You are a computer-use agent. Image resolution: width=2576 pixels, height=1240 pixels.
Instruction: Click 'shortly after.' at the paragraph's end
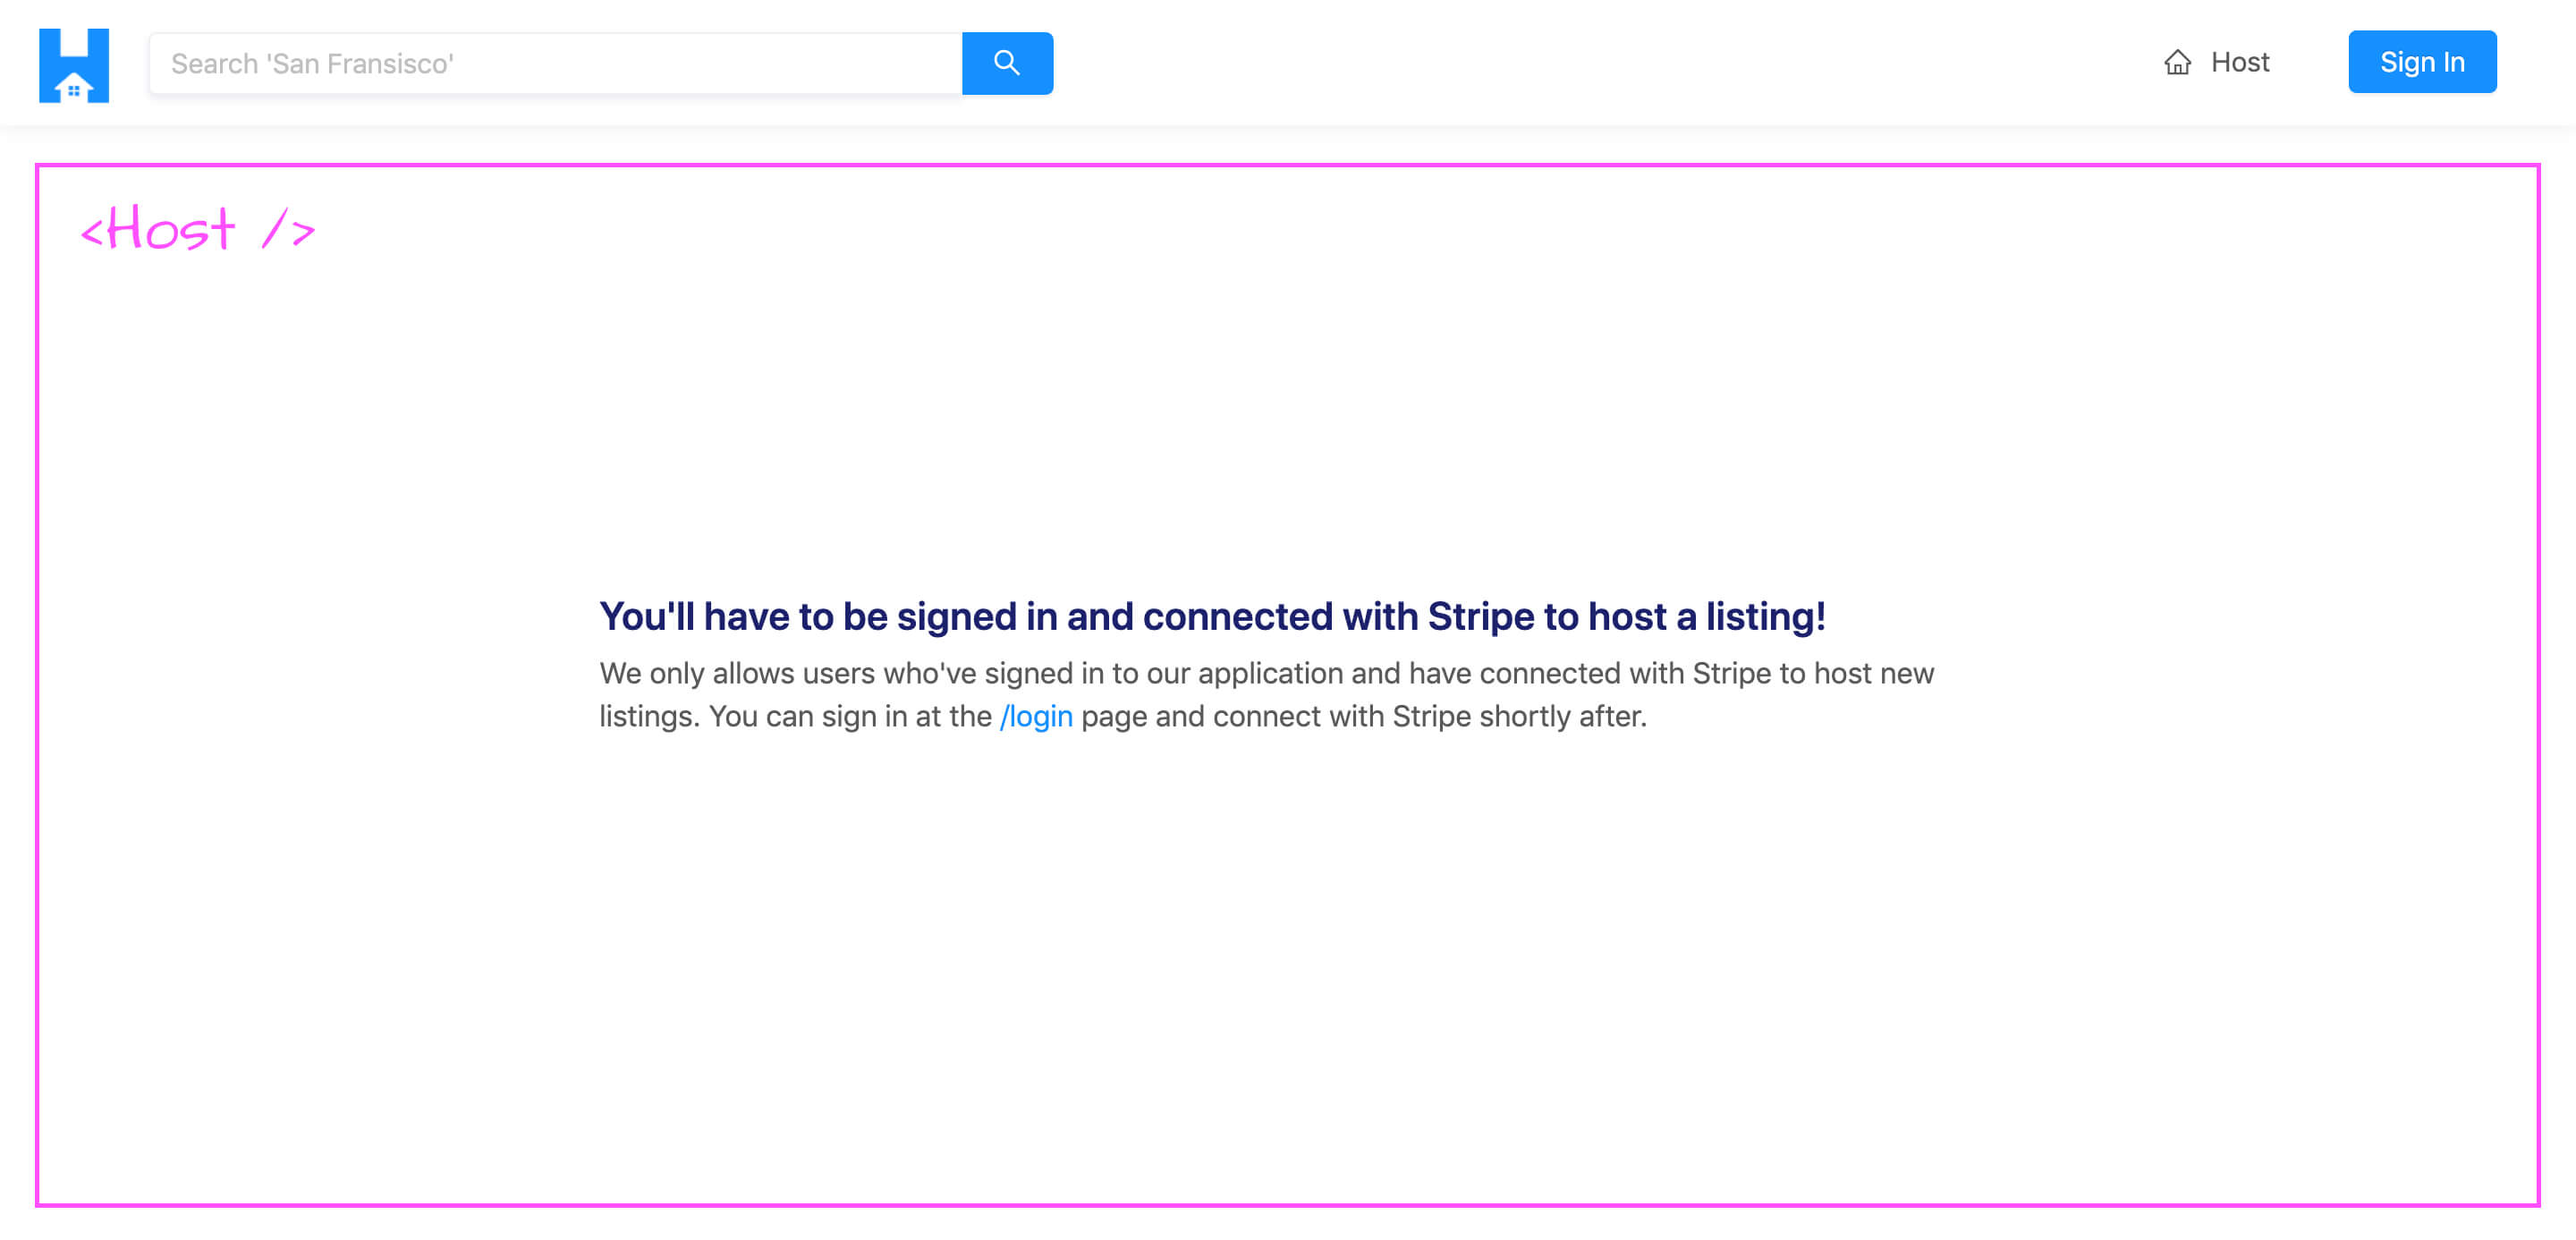1563,716
